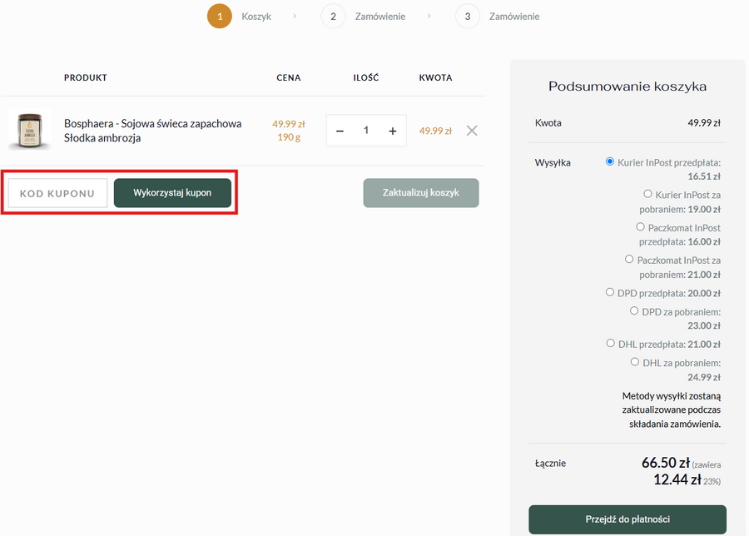Select DPD przedpłata shipping method
This screenshot has width=749, height=536.
[x=610, y=292]
